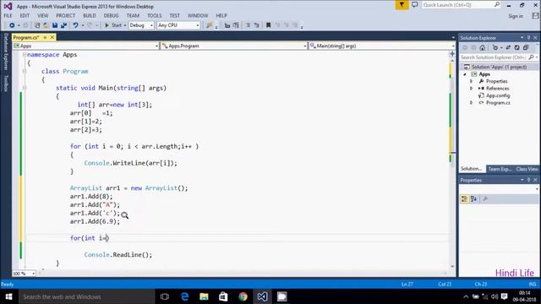Save Program.cs with the Save icon
Viewport: 541px width, 304px height.
(55, 25)
